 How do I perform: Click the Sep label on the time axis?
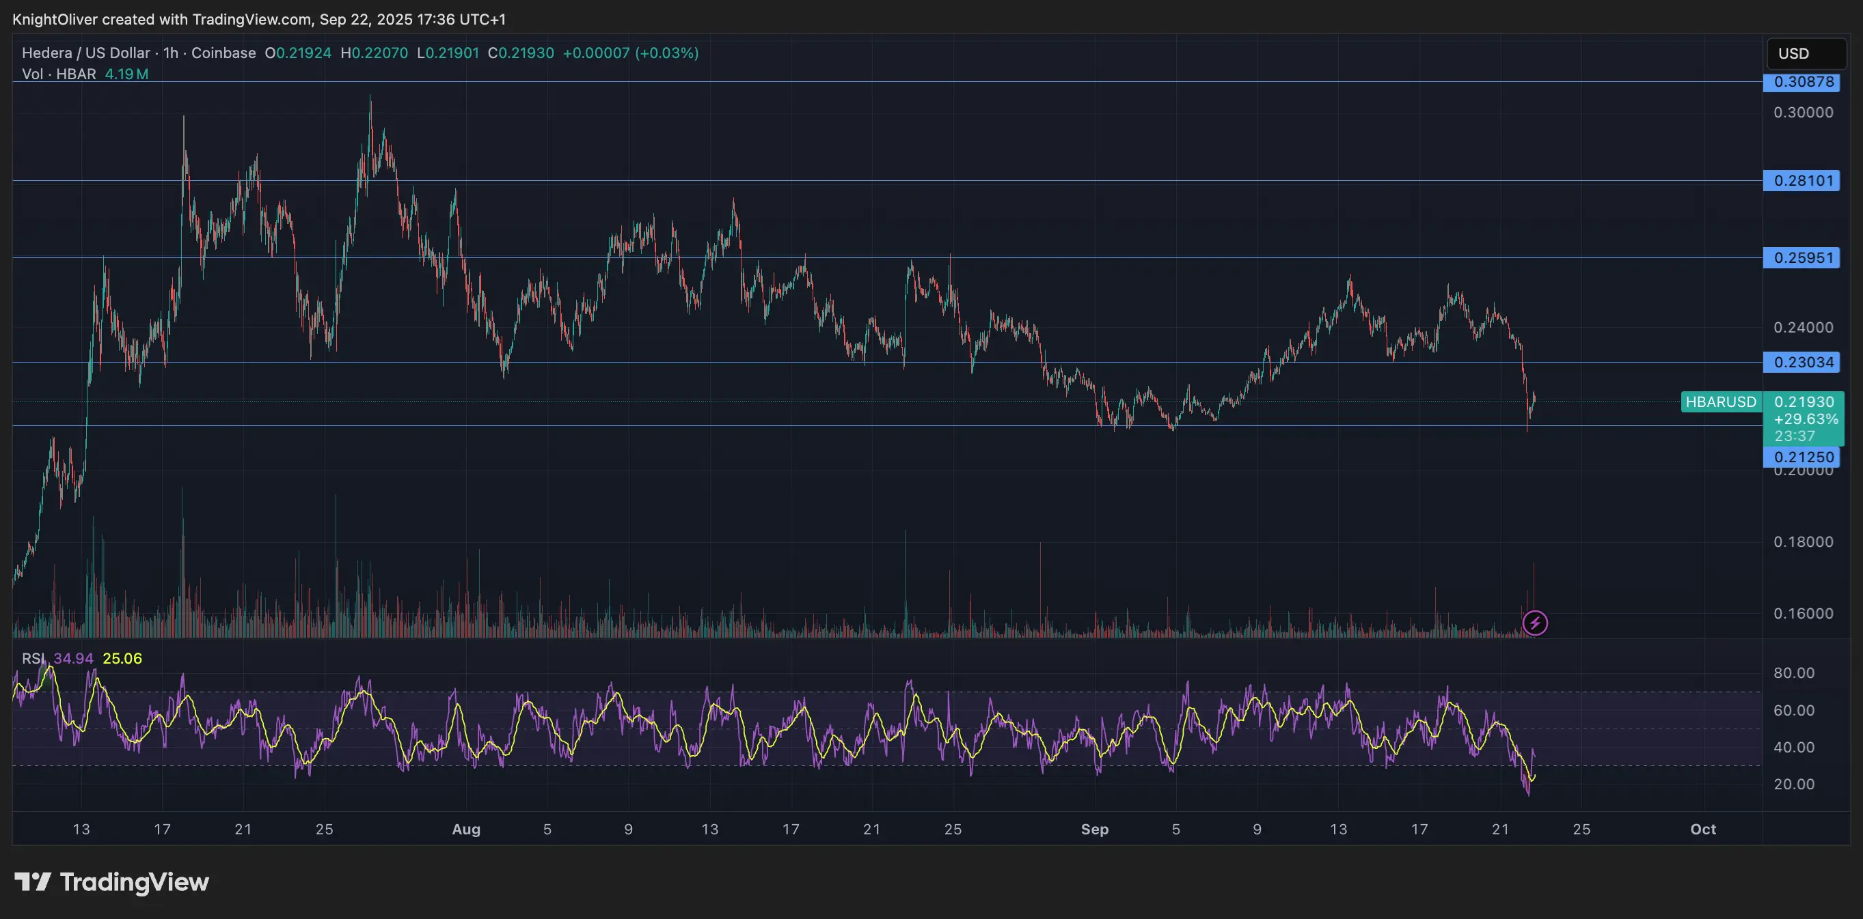point(1096,830)
